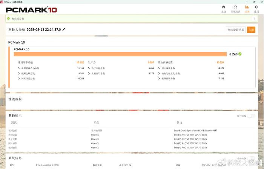Open the Options gear icon
264x169 pixels.
(256, 7)
